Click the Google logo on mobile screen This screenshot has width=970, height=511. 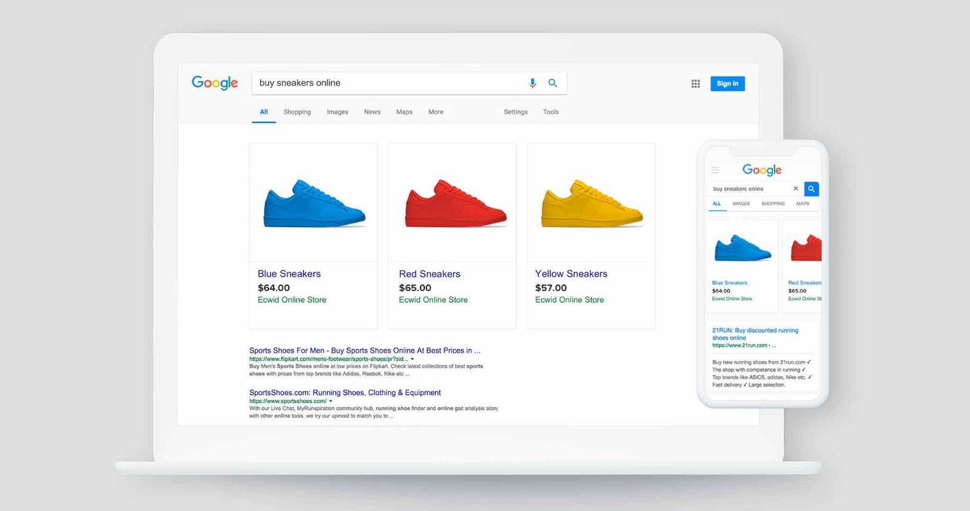point(762,170)
